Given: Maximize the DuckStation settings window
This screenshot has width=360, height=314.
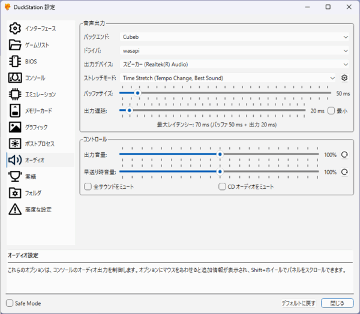Looking at the screenshot, I should [x=328, y=7].
